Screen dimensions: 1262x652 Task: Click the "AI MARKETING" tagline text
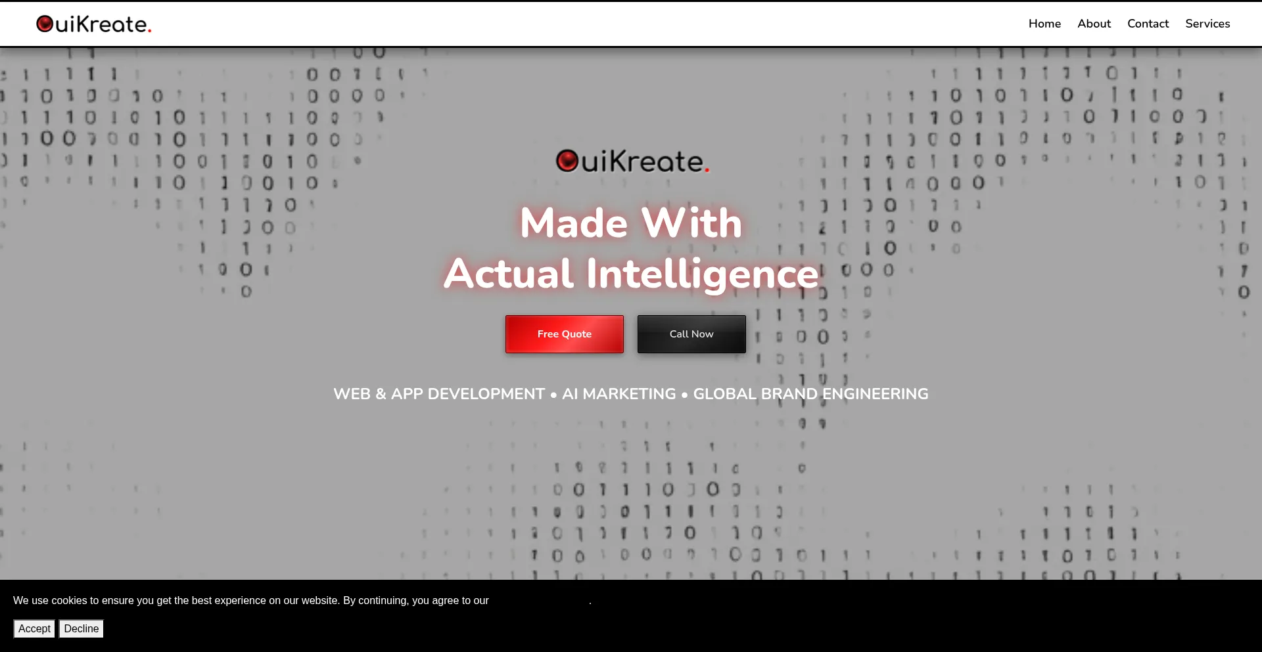click(x=619, y=394)
